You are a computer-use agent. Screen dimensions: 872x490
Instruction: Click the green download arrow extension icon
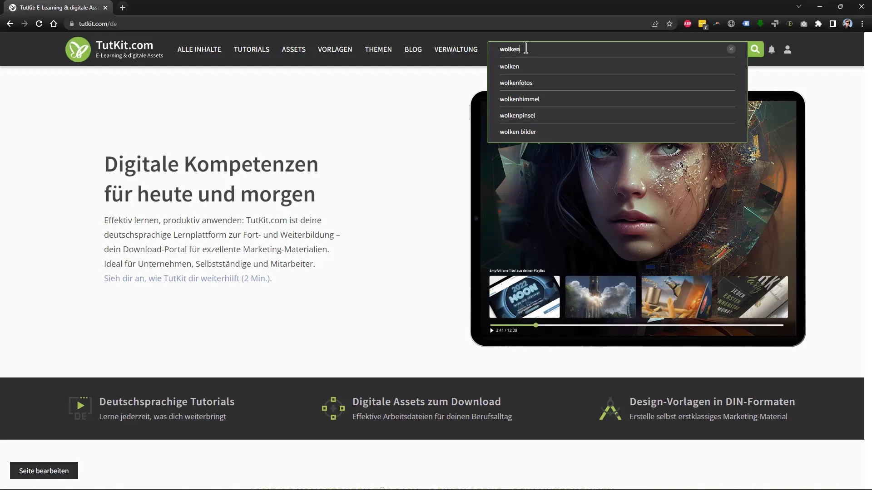pyautogui.click(x=760, y=24)
